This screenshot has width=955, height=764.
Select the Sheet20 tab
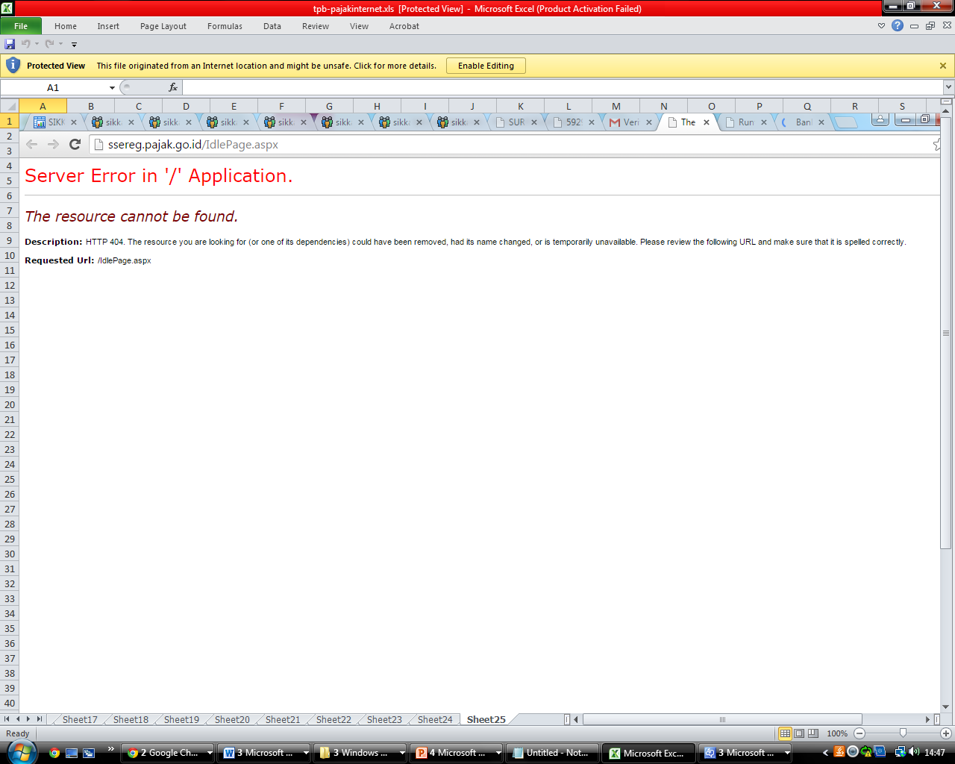tap(232, 719)
